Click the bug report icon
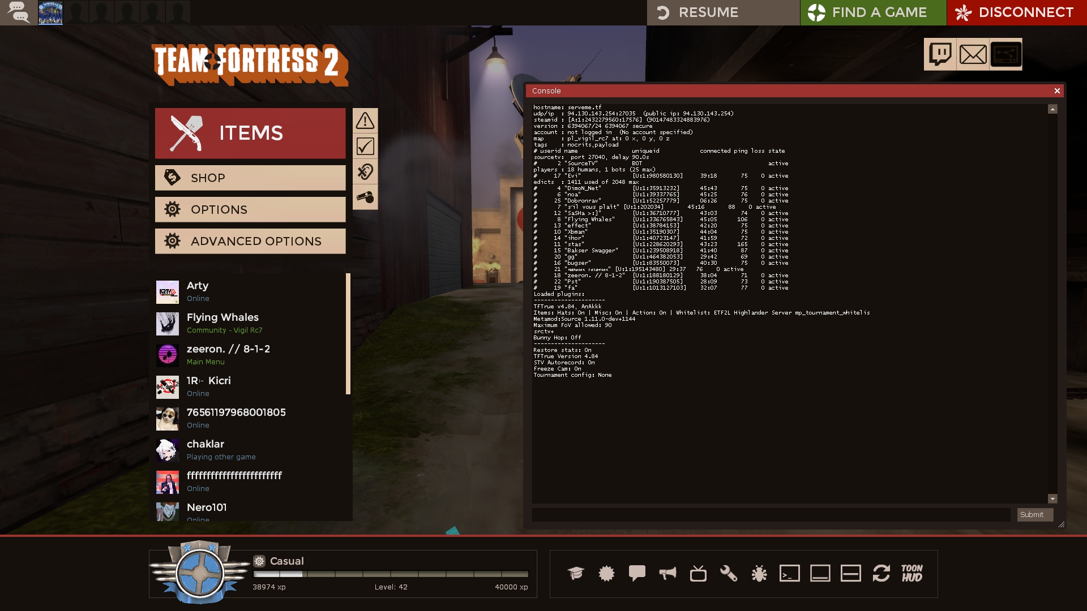 pos(759,574)
